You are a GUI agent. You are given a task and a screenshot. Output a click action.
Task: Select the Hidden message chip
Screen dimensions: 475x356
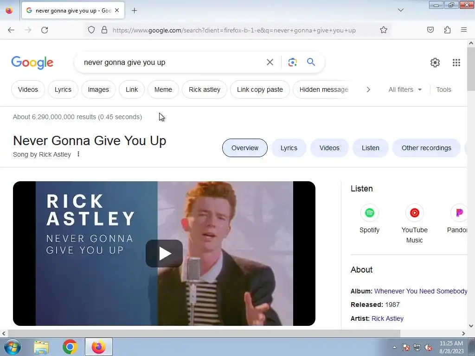[323, 89]
